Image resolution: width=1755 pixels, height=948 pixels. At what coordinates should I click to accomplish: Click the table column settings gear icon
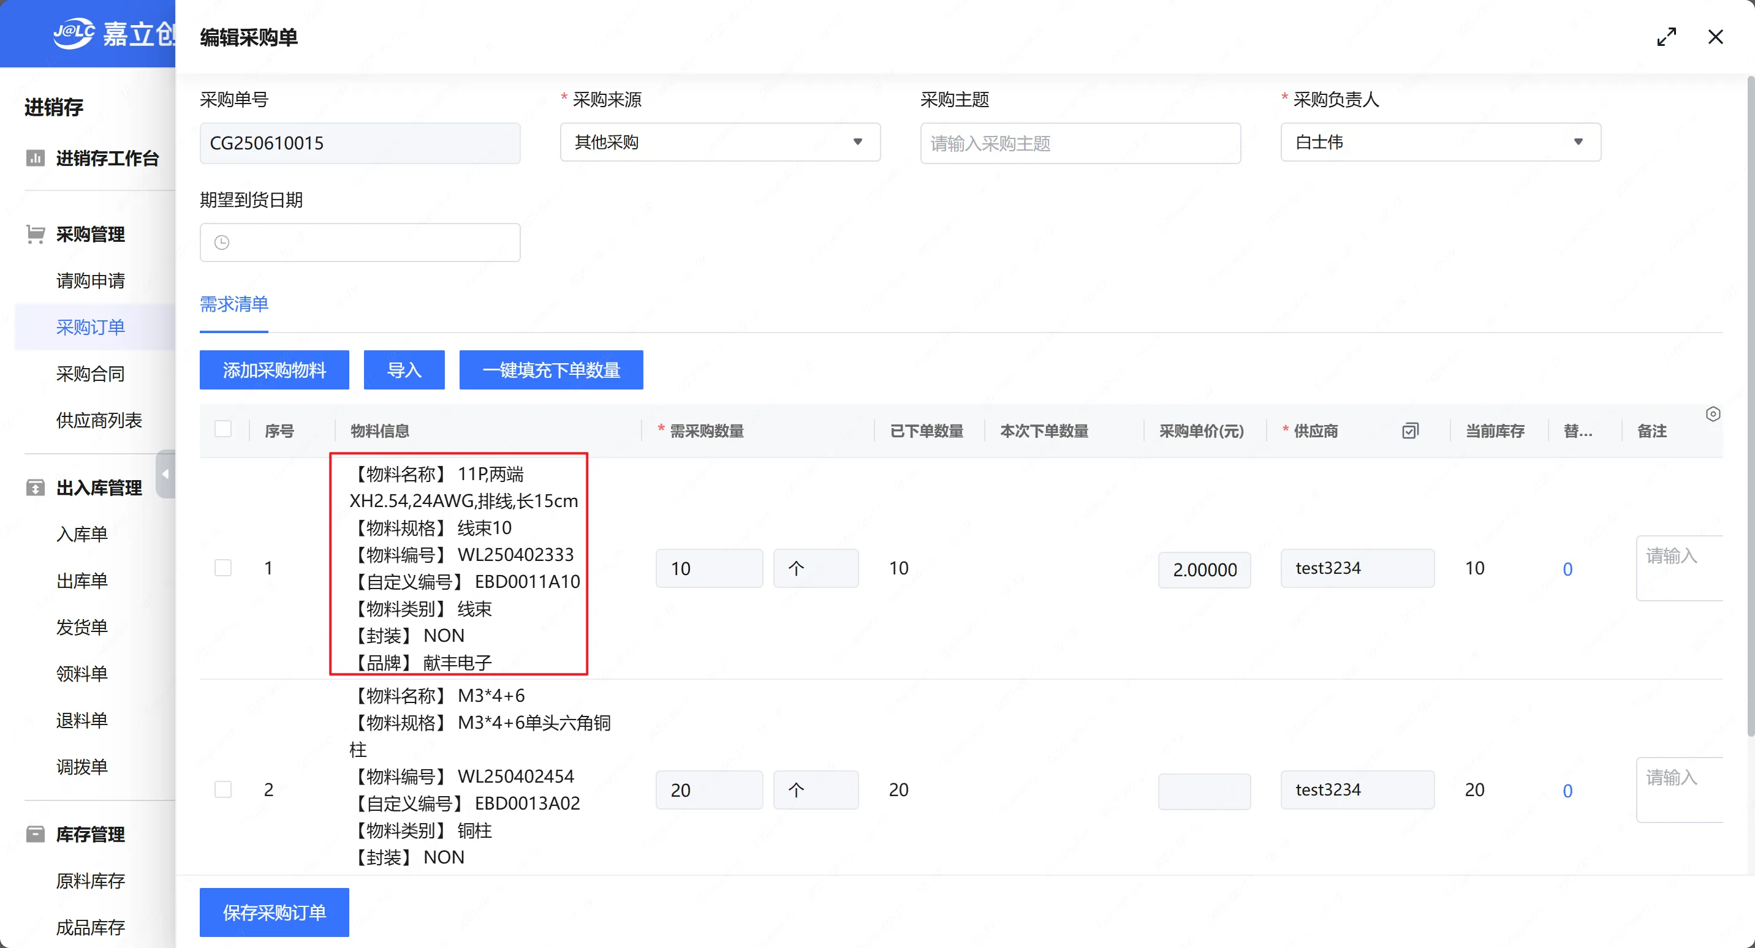[x=1713, y=414]
